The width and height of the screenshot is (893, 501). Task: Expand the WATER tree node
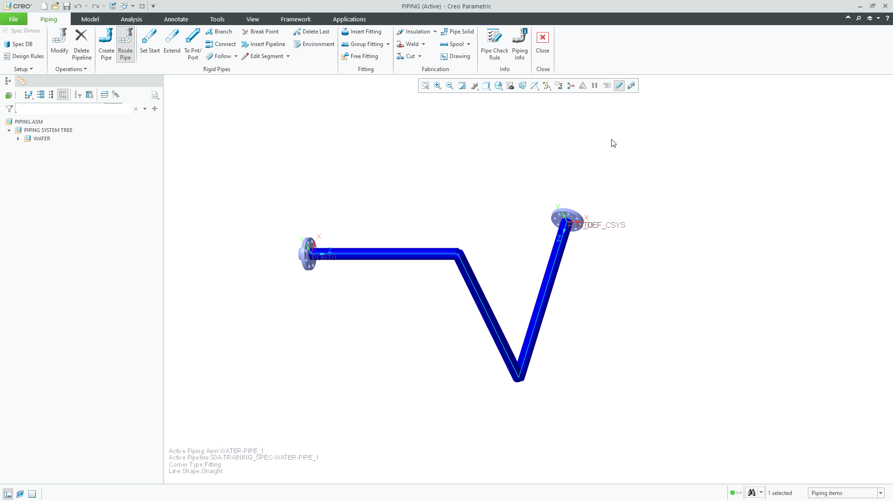point(18,138)
